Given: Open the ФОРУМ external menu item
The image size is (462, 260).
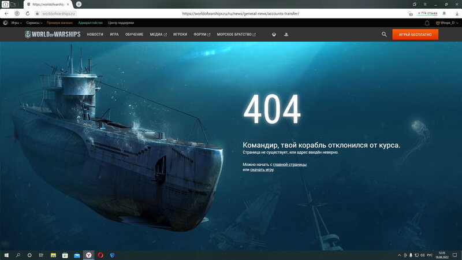Looking at the screenshot, I should (x=202, y=35).
